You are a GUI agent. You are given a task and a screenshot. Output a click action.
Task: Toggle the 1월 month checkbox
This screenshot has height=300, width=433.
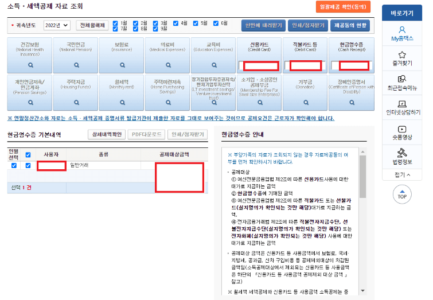point(115,23)
